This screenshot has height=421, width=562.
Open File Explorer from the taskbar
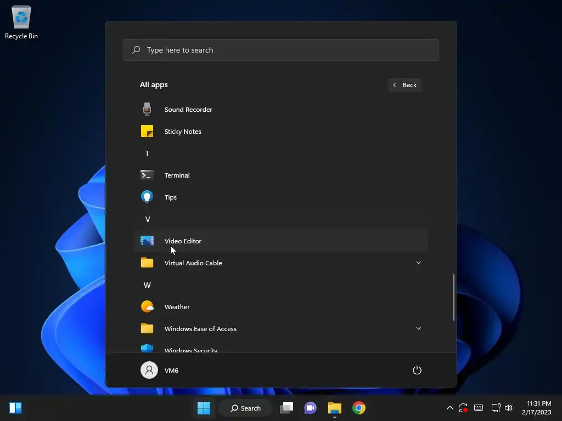[x=334, y=408]
